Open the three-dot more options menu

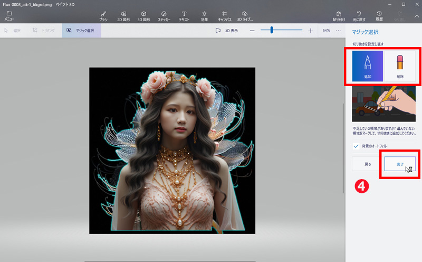(x=338, y=31)
